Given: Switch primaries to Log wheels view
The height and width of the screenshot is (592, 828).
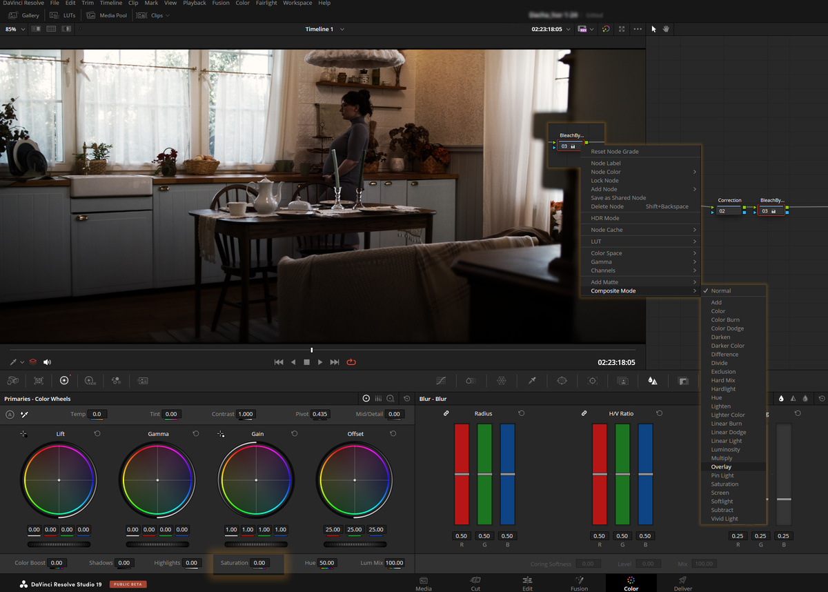Looking at the screenshot, I should coord(391,399).
